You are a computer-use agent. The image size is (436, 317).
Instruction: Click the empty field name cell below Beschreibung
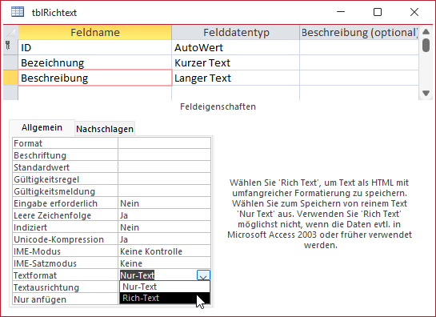[95, 93]
